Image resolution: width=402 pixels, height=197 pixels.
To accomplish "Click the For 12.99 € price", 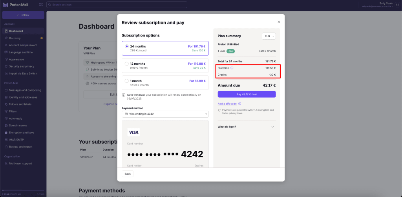I will point(197,81).
